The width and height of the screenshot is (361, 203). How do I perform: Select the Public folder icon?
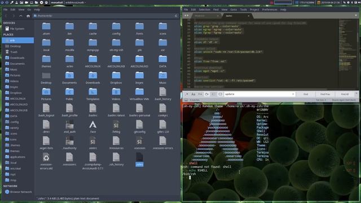69,91
